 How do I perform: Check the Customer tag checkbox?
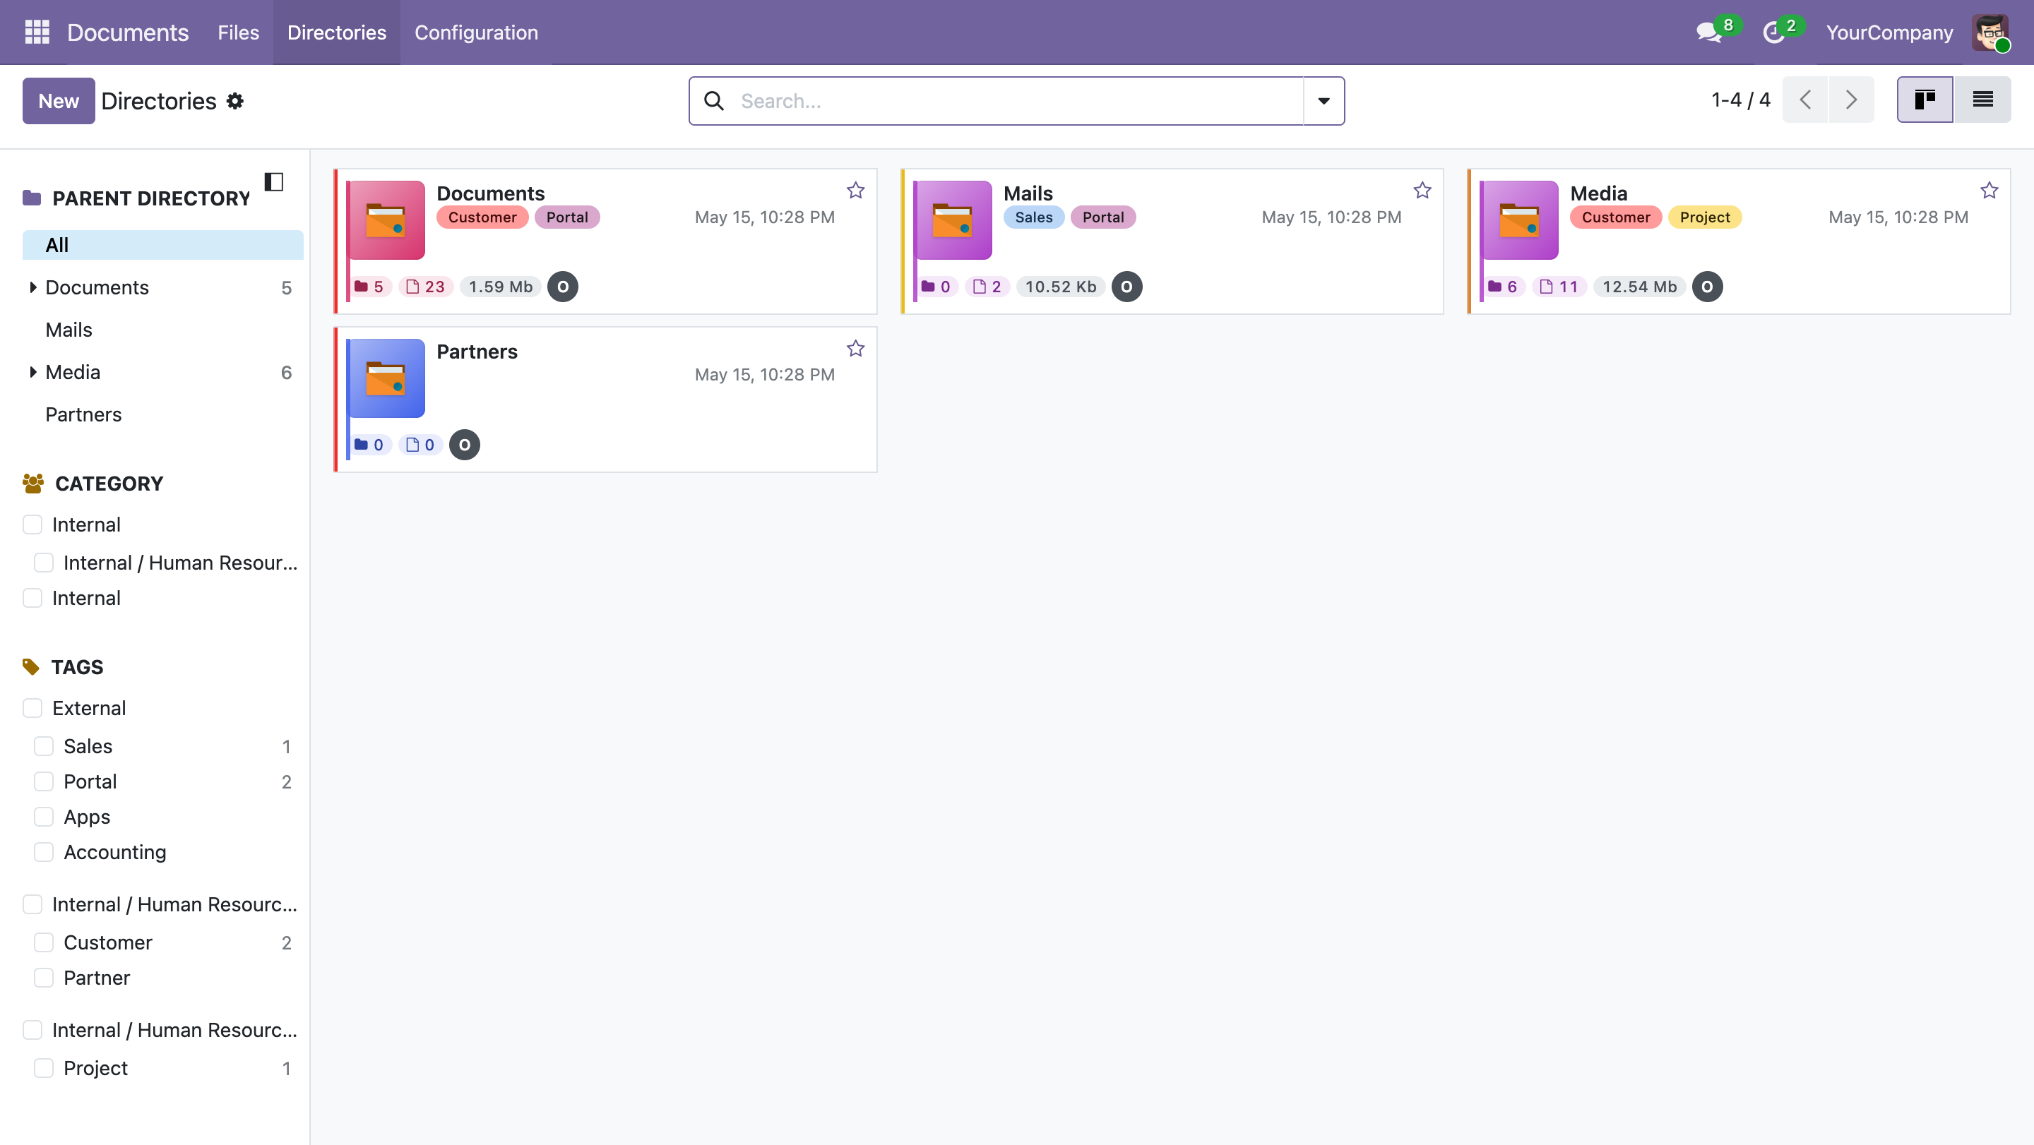click(44, 943)
